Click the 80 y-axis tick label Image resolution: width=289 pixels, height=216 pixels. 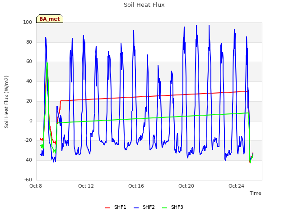point(29,42)
